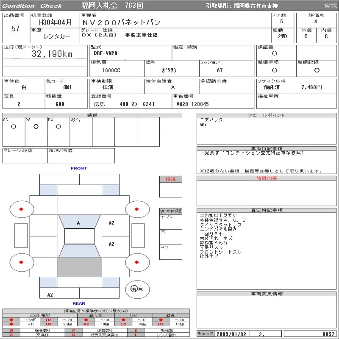339x339 pixels.
Task: Click the exterior grade C under 外装
Action: 306,36
